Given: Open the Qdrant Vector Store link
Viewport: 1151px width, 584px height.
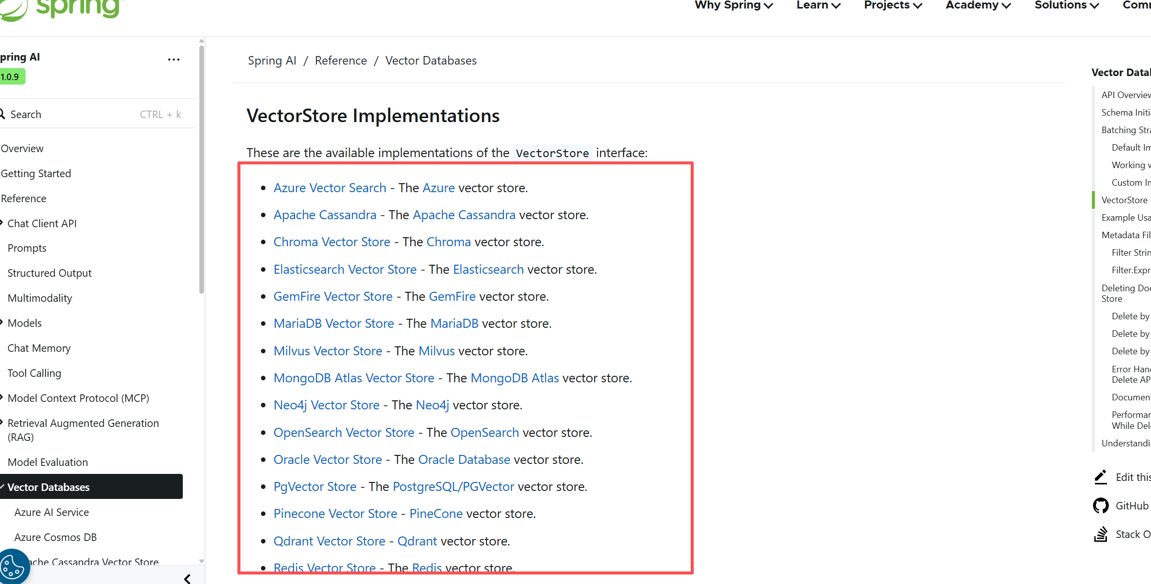Looking at the screenshot, I should tap(330, 541).
